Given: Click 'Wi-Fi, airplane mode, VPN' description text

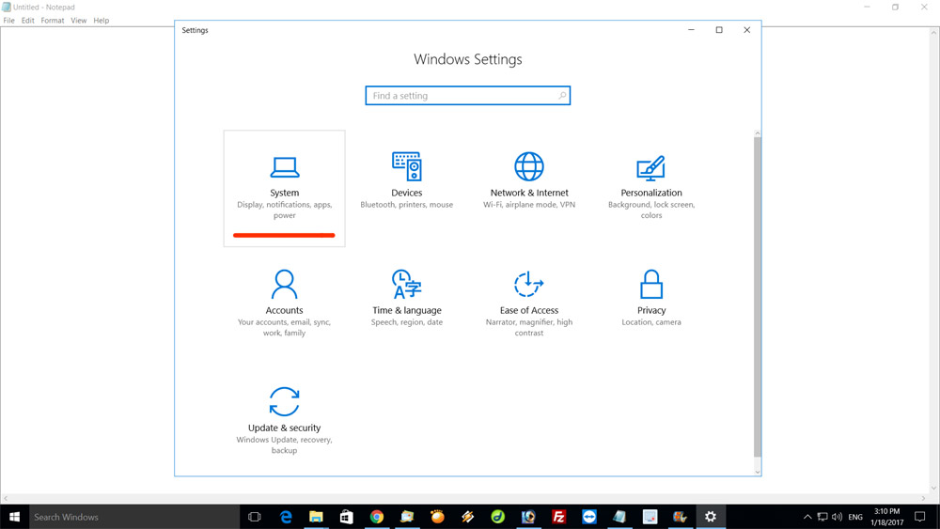Looking at the screenshot, I should [x=528, y=205].
